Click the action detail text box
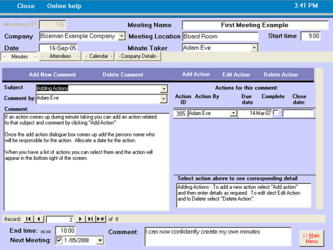 coord(244,195)
